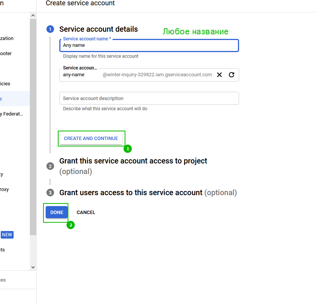Expand 'Grant users access to this service account'

click(131, 193)
